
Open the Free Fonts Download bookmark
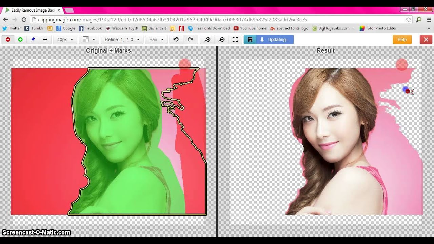(209, 28)
